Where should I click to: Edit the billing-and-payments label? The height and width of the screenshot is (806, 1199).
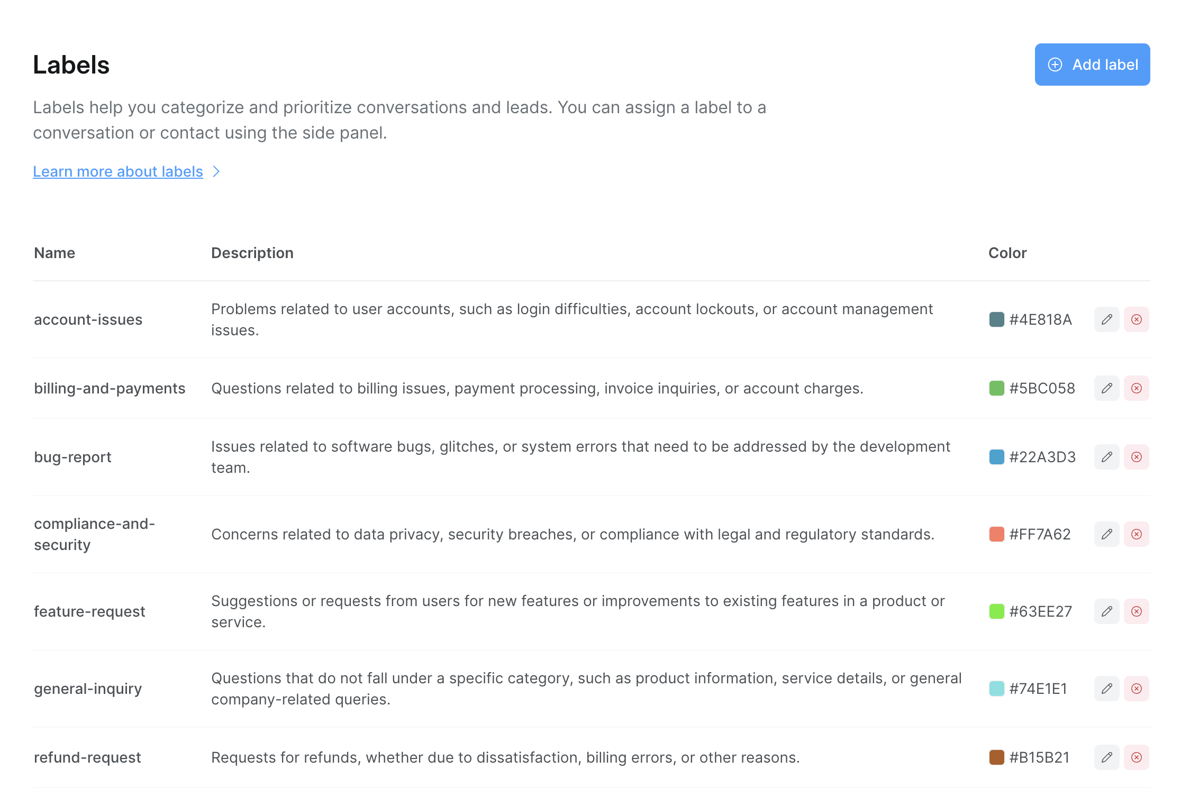[1106, 388]
